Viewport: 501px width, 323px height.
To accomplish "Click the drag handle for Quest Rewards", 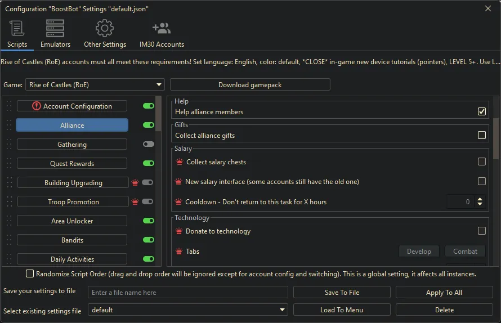I will [x=9, y=163].
